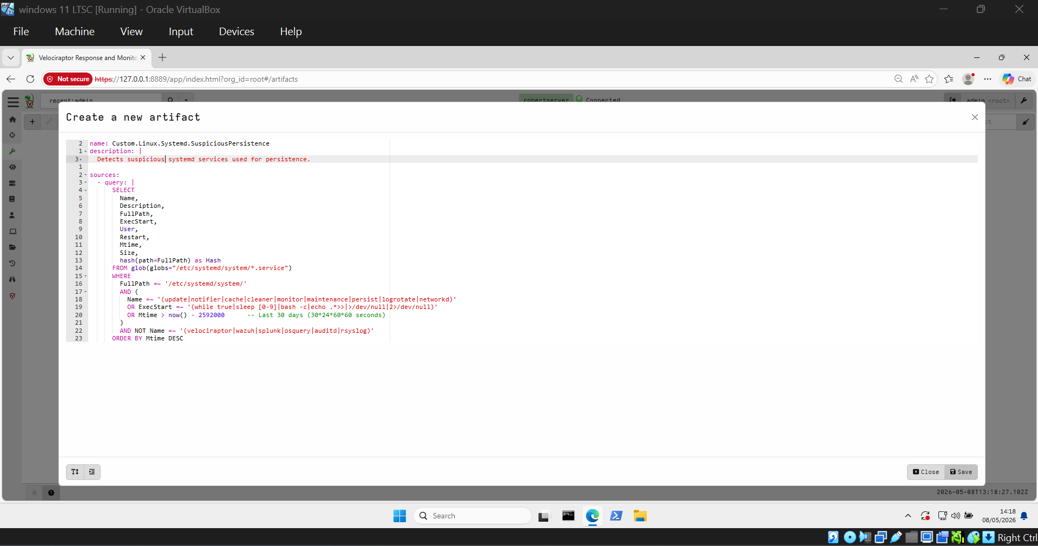This screenshot has height=546, width=1038.
Task: Open a new browser tab
Action: click(162, 57)
